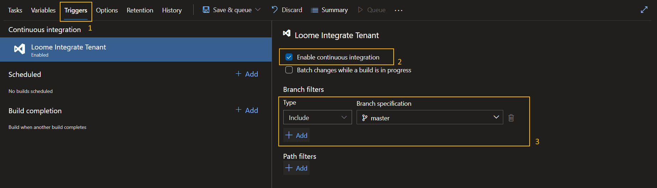Click the Summary list icon
Screen dimensions: 657x188
click(x=315, y=10)
